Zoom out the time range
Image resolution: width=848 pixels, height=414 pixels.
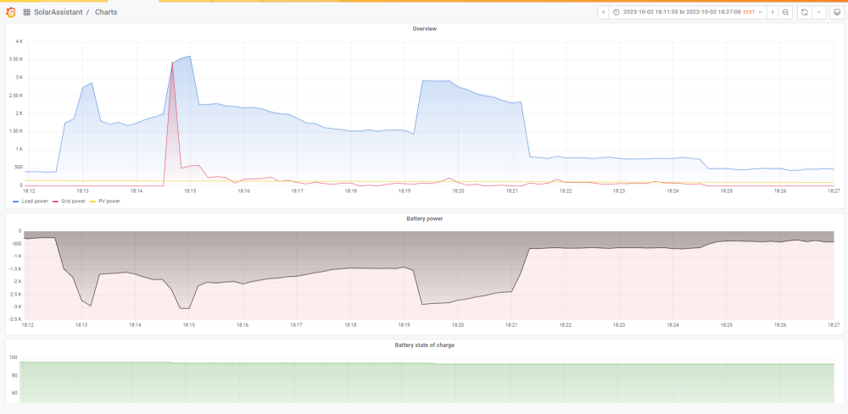tap(786, 12)
